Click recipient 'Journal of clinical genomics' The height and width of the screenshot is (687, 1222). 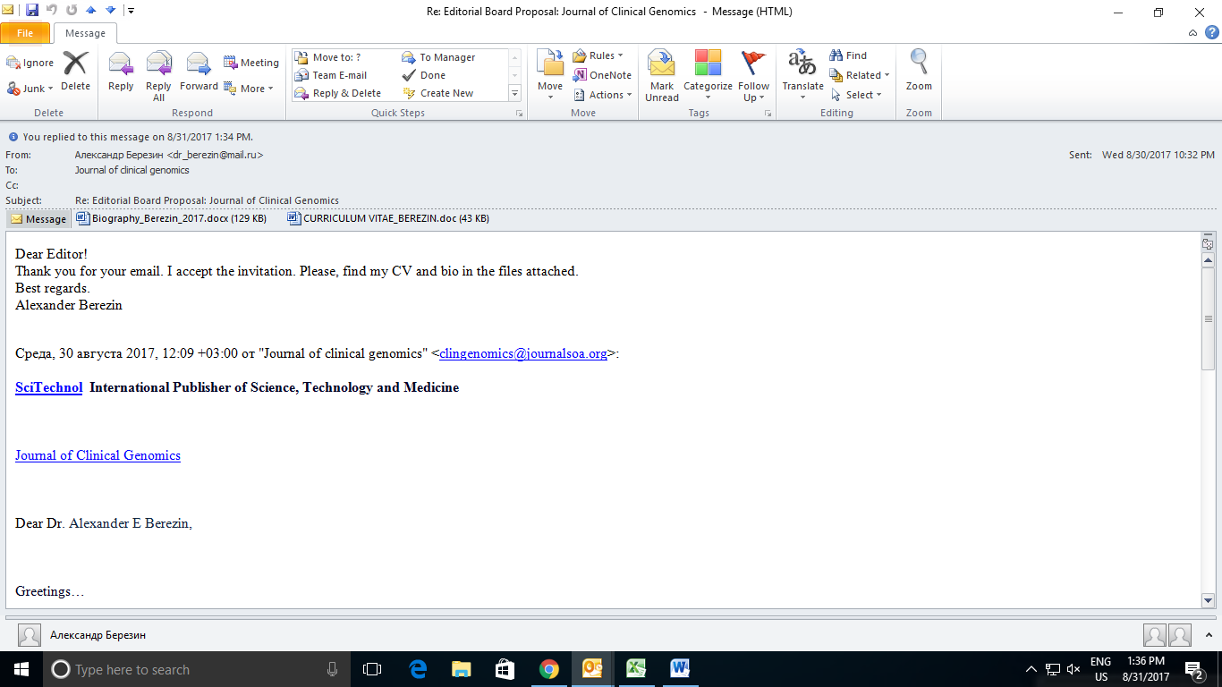132,170
